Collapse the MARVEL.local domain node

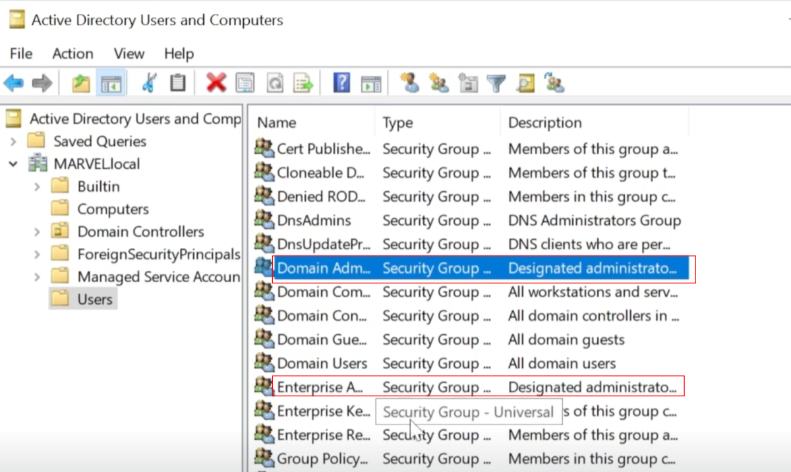[13, 164]
